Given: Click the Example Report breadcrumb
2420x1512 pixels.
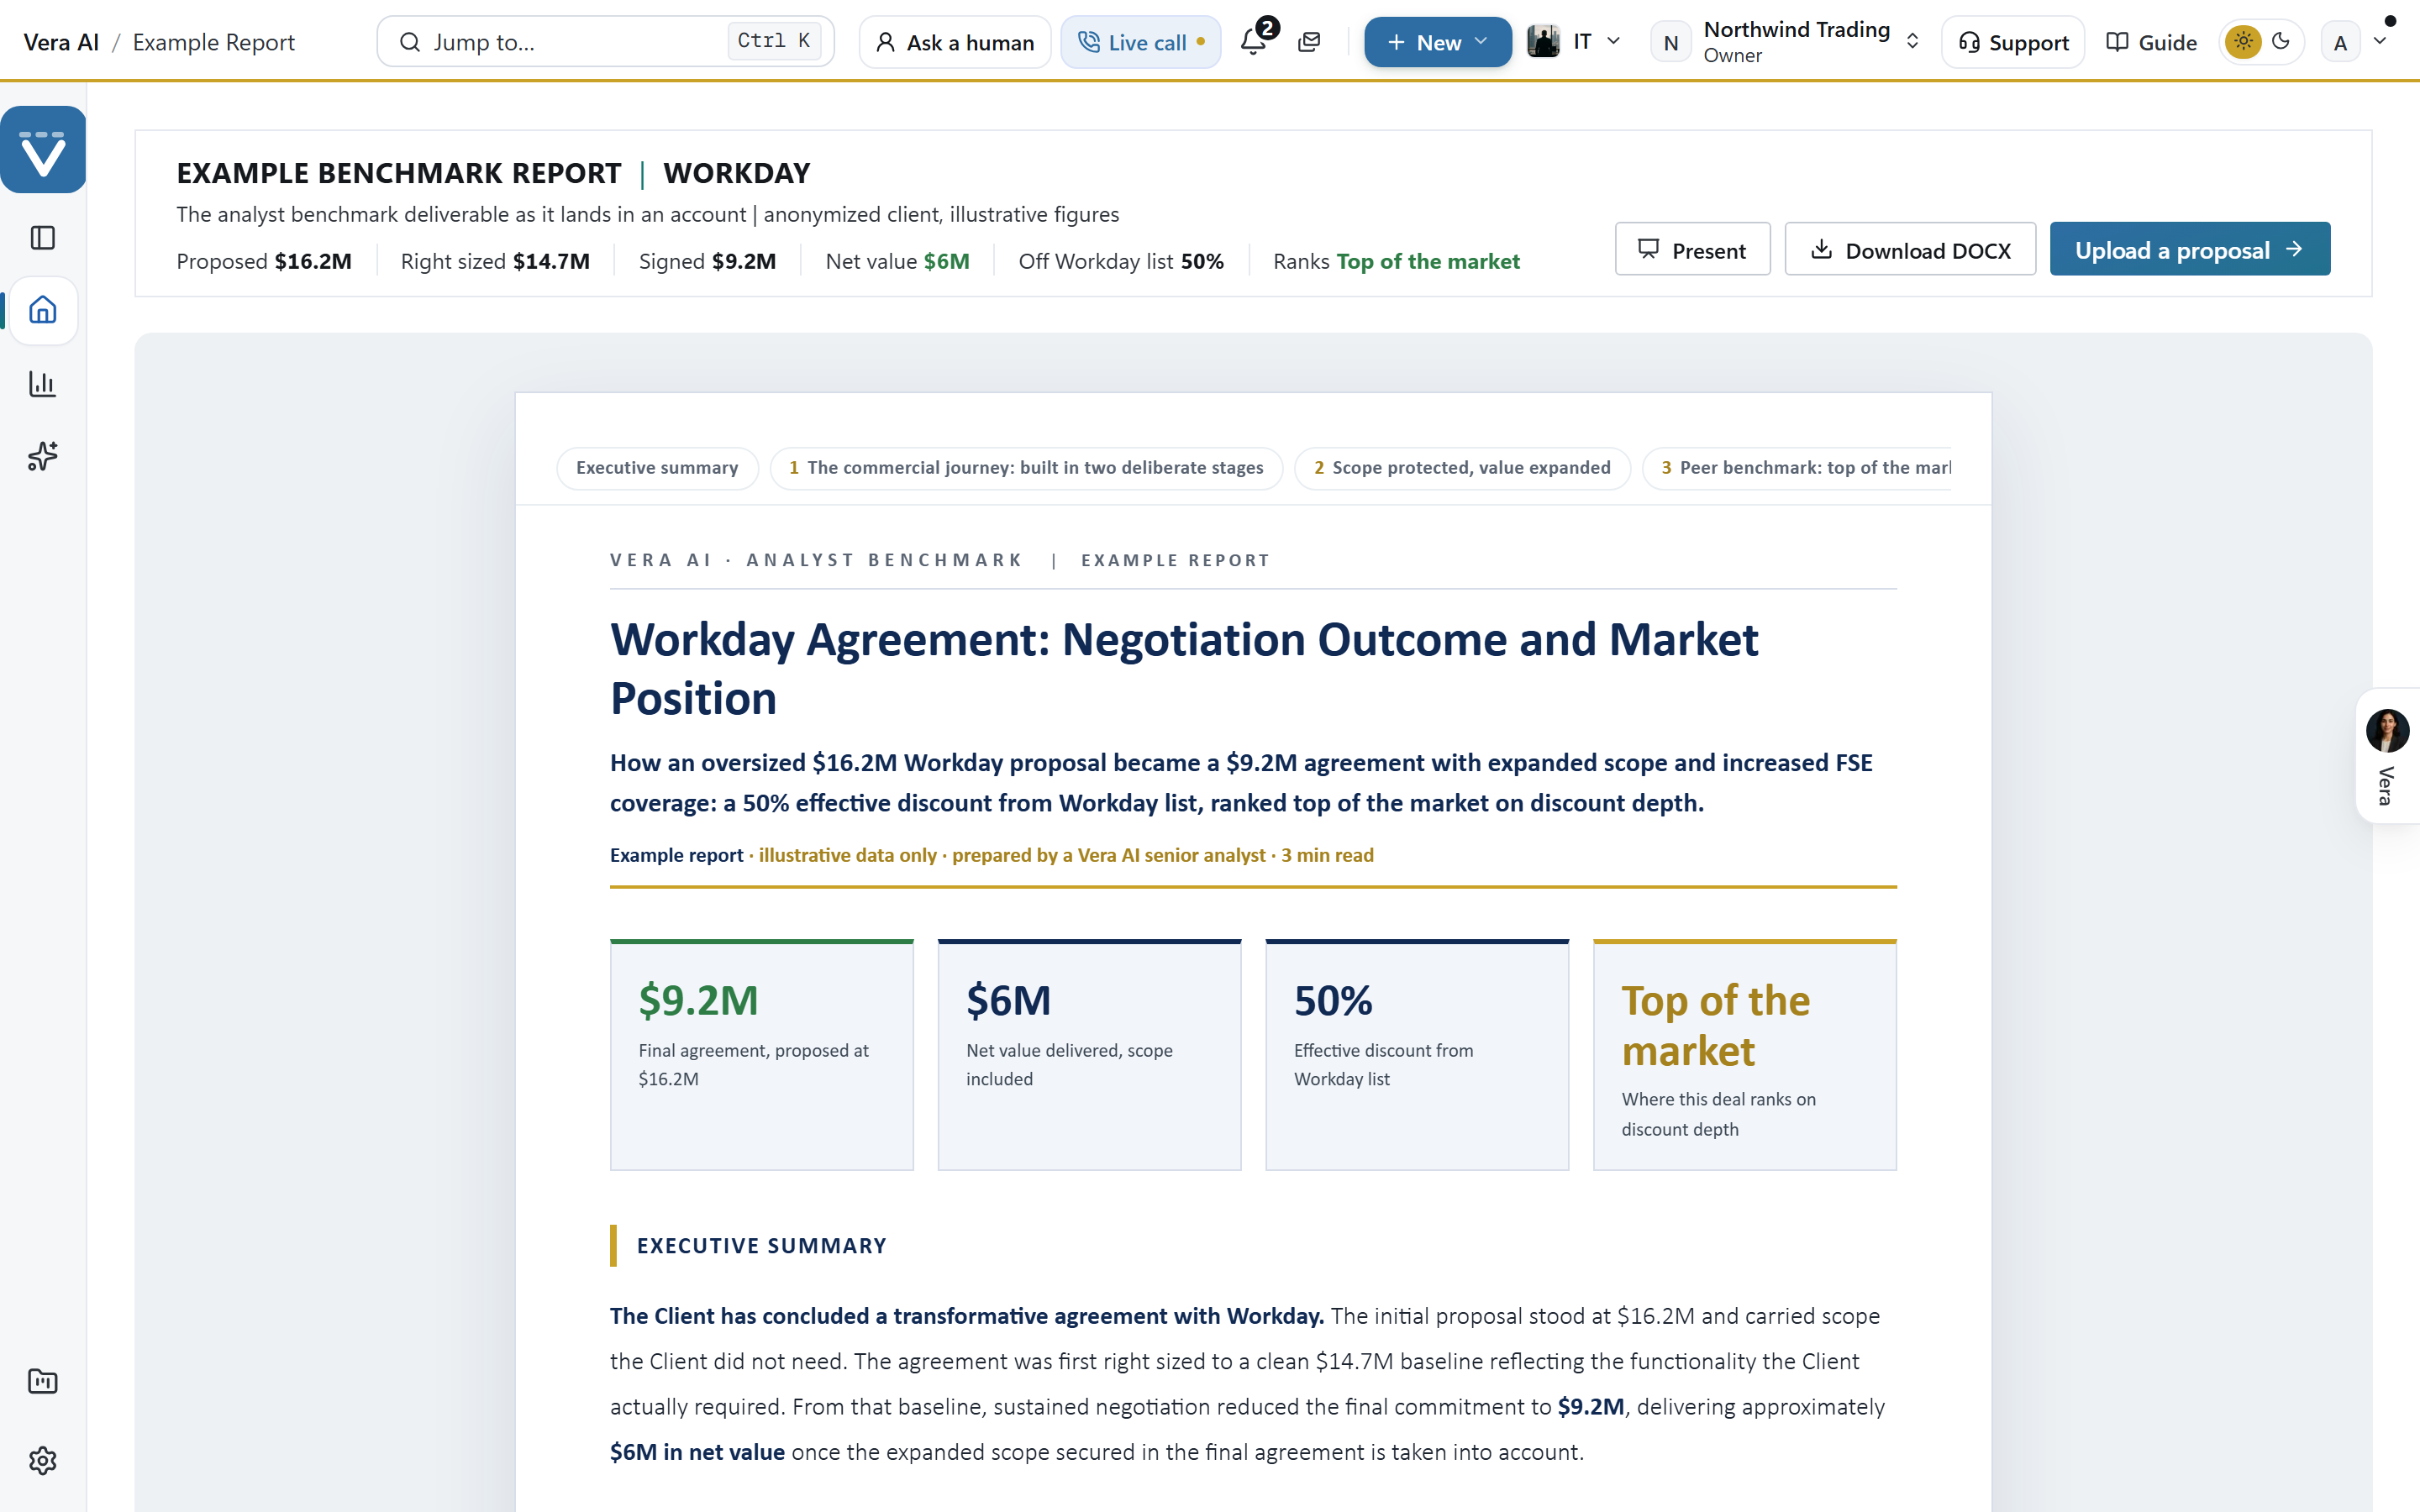Looking at the screenshot, I should pyautogui.click(x=214, y=42).
